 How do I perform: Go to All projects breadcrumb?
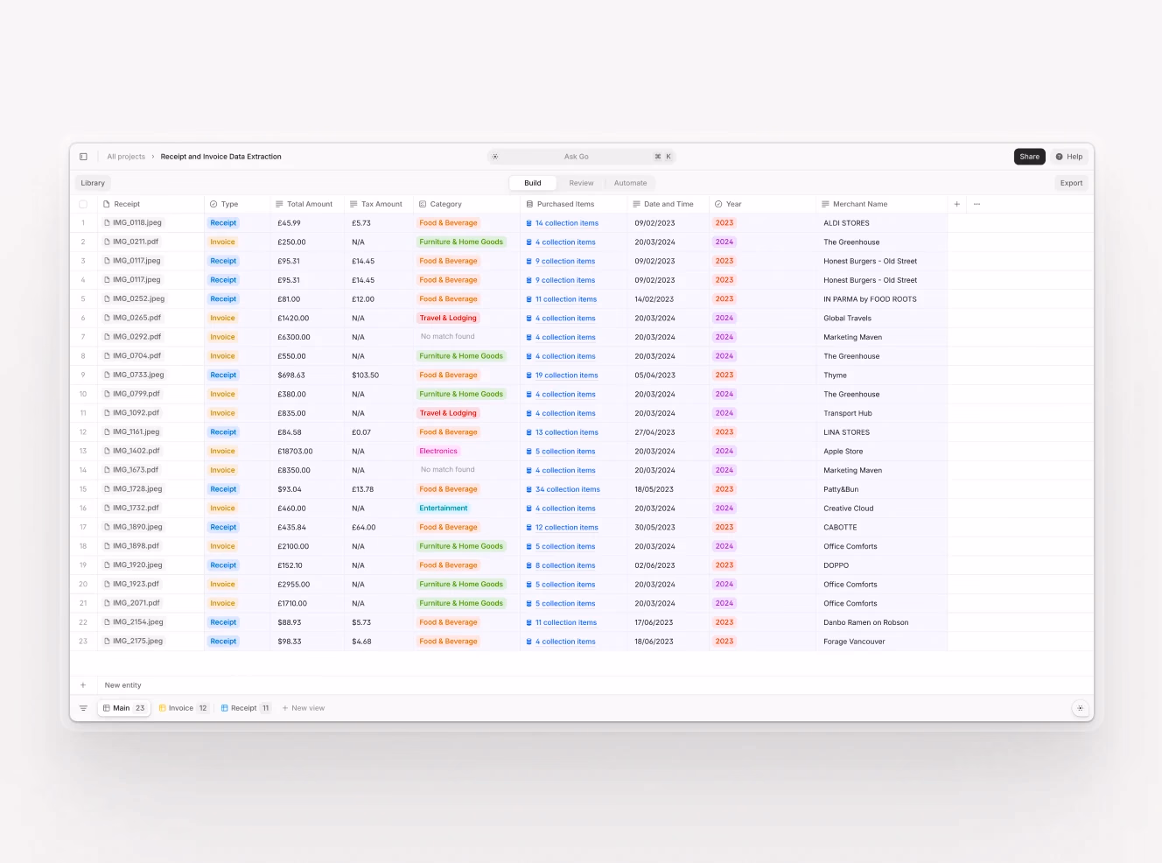tap(126, 157)
